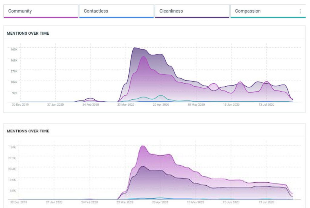Click the 184K y-axis label

pyautogui.click(x=14, y=82)
